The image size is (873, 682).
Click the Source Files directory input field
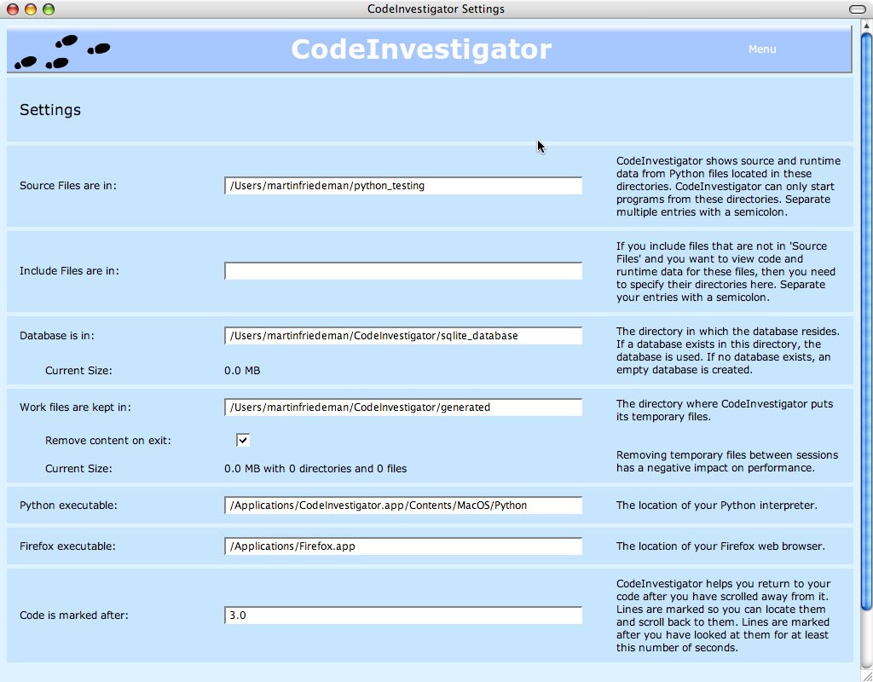click(x=403, y=185)
